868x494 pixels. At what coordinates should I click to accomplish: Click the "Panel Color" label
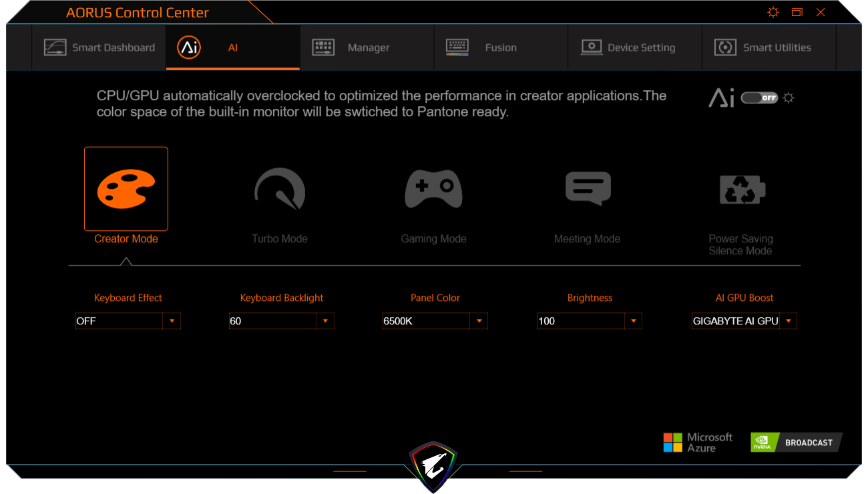point(435,298)
